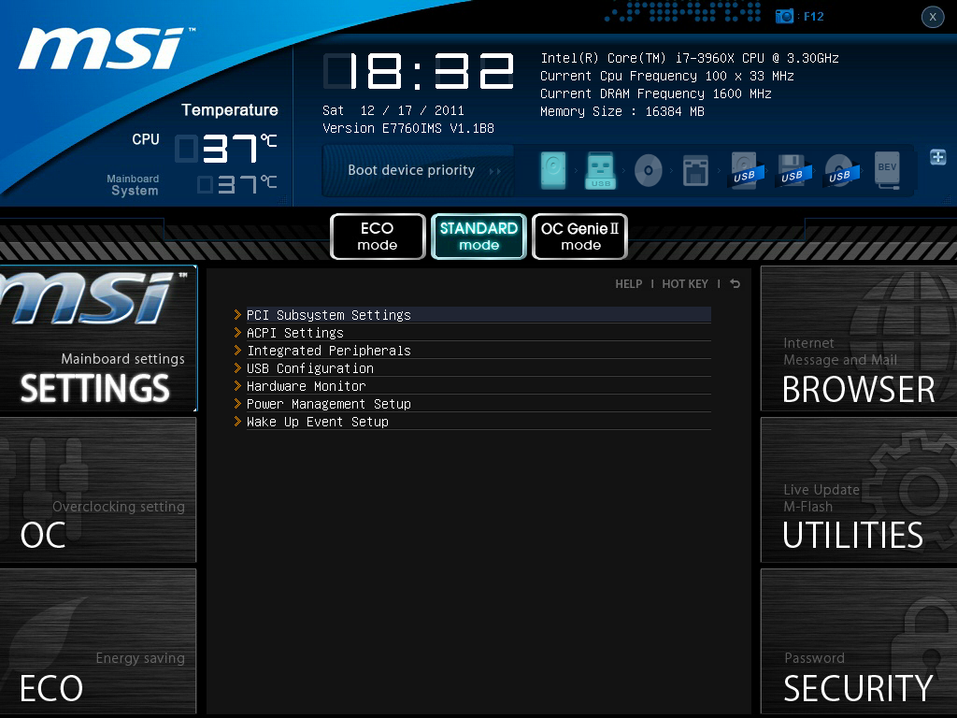957x718 pixels.
Task: Expand the arrow beside USB Configuration
Action: [238, 367]
